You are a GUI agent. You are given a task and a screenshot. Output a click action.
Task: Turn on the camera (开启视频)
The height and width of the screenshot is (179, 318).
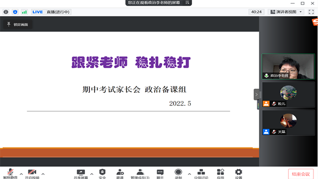32,174
